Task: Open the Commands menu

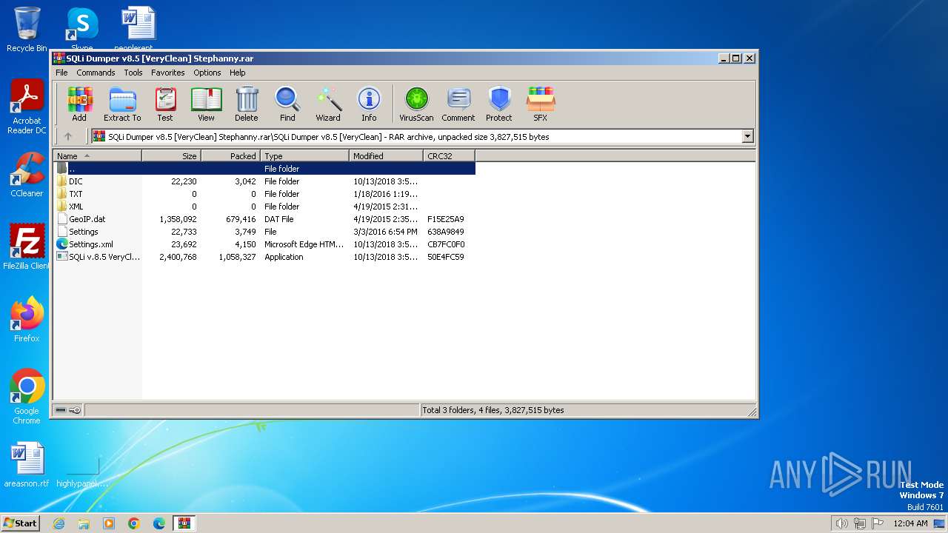Action: click(96, 73)
